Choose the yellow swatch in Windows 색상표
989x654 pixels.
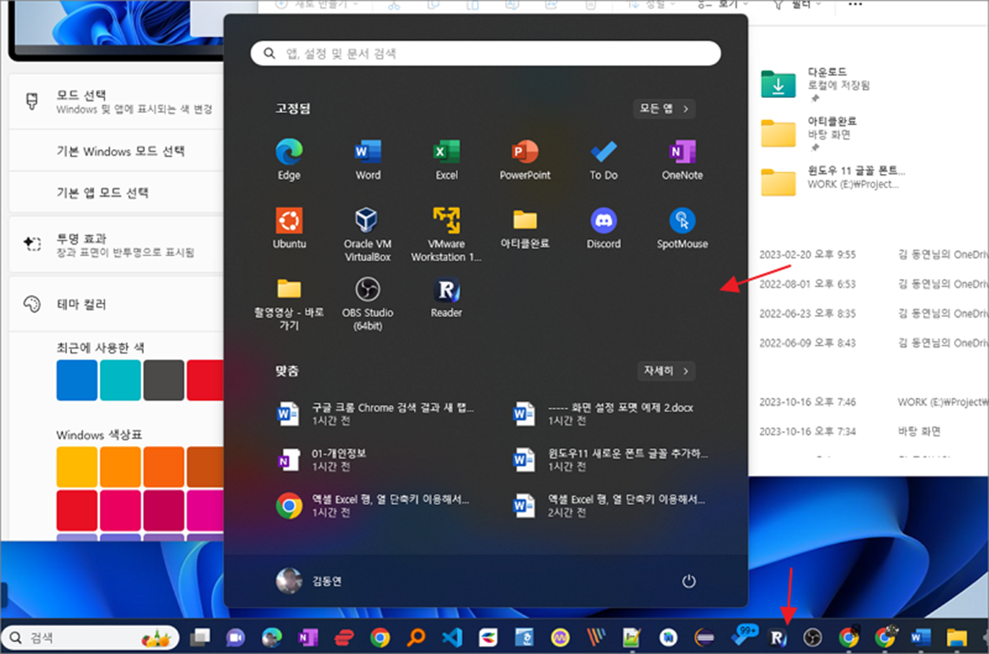77,467
